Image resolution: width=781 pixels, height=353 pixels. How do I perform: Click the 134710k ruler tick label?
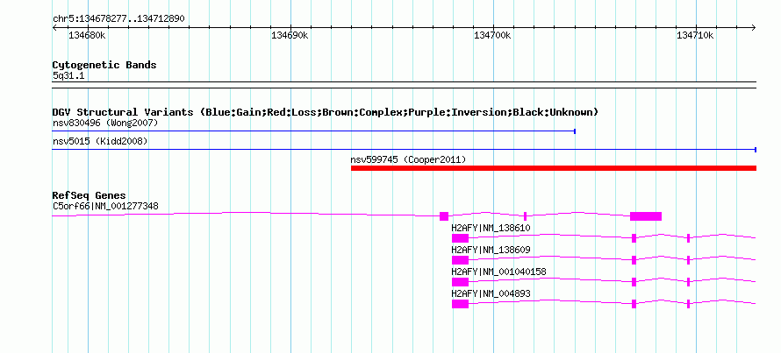coord(695,36)
